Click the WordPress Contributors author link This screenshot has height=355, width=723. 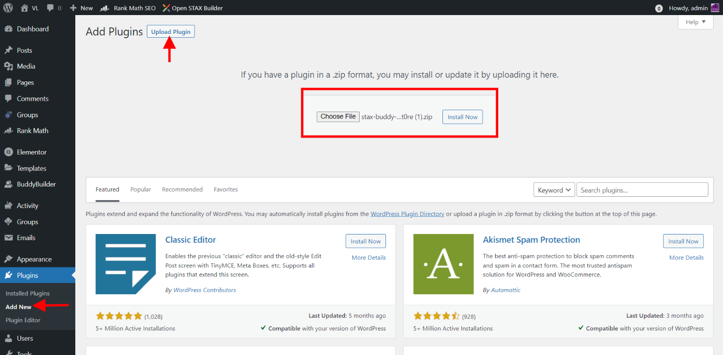click(x=205, y=290)
